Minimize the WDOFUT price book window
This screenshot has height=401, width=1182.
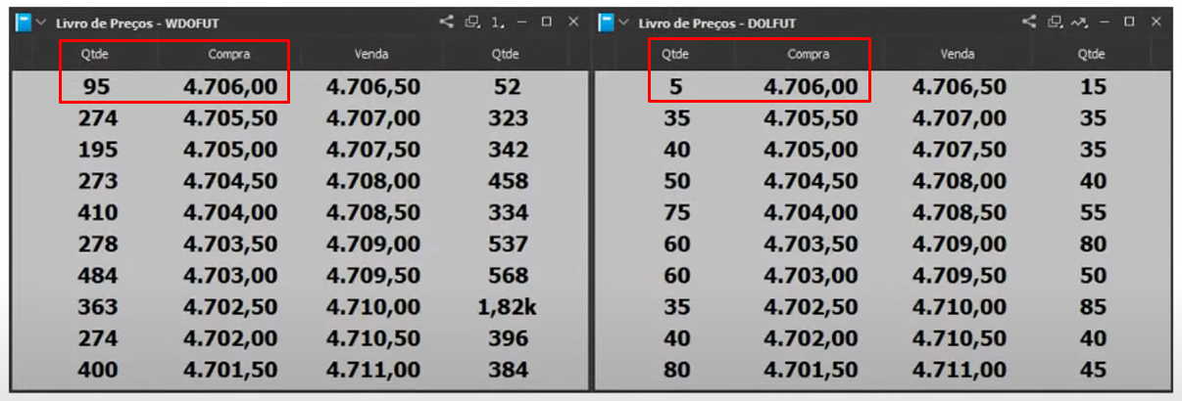[x=522, y=21]
